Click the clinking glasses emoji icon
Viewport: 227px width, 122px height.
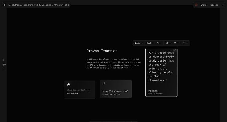coord(68,85)
